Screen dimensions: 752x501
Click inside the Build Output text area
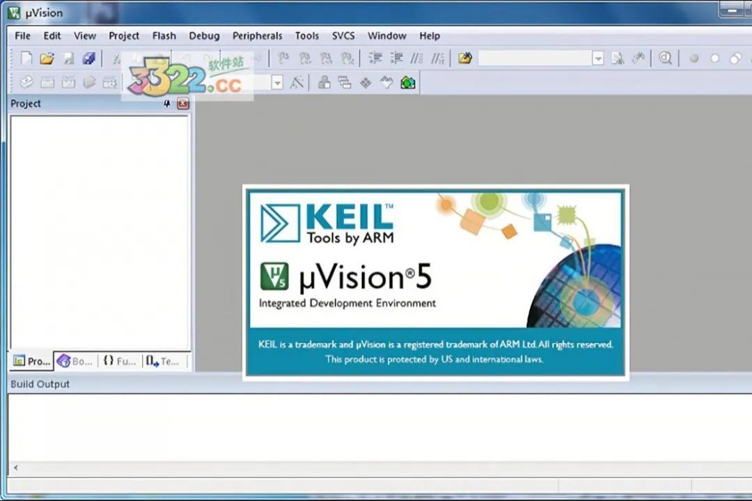pos(380,428)
